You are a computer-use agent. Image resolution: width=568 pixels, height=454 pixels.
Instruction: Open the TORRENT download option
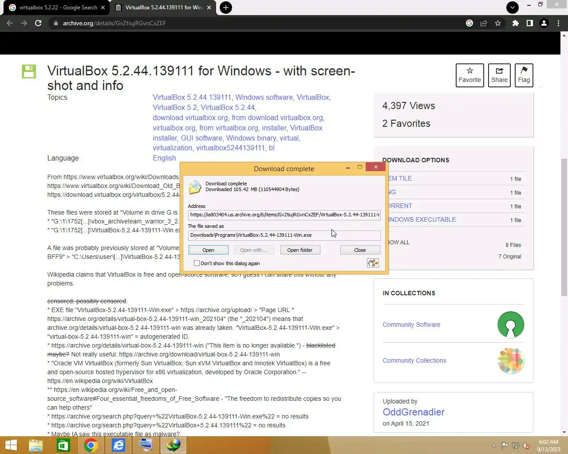coord(400,206)
